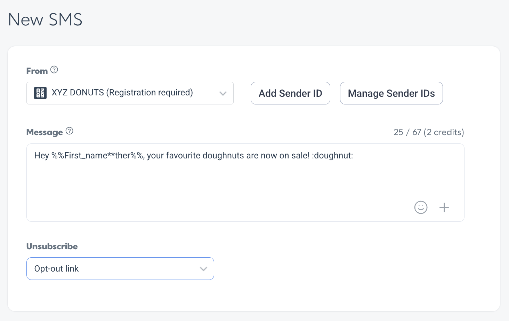Click the word favourite in the message
Screen dimensions: 509x321
183,156
